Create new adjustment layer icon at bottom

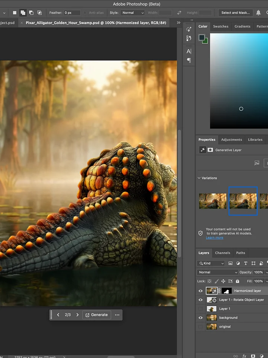262,356
